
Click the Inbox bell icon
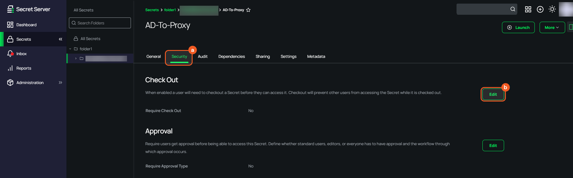click(10, 54)
